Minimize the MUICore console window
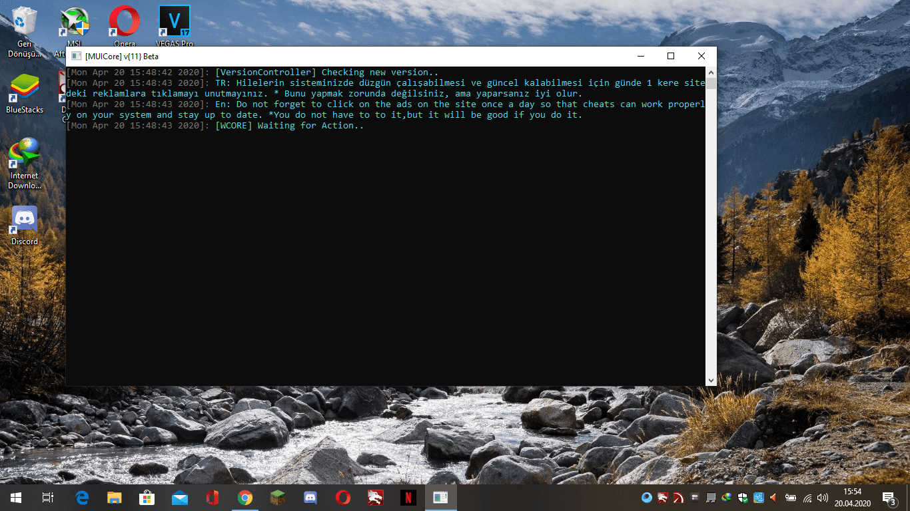Screen dimensions: 910x511 click(640, 57)
